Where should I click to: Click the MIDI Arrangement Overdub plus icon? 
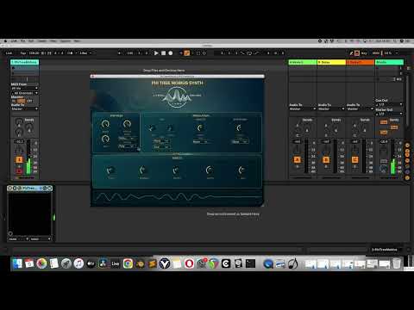(180, 53)
